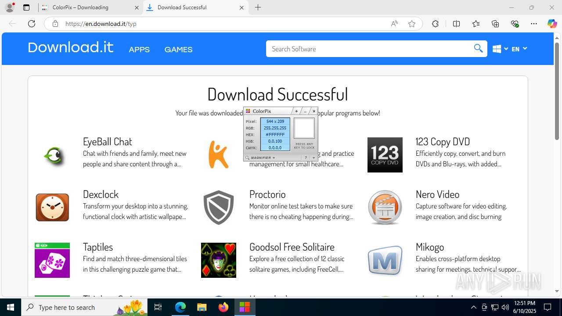Open the Proctorio shield icon
The height and width of the screenshot is (316, 562).
click(x=219, y=208)
